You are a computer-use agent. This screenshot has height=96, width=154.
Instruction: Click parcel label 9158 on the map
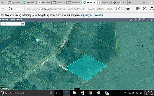94,48
